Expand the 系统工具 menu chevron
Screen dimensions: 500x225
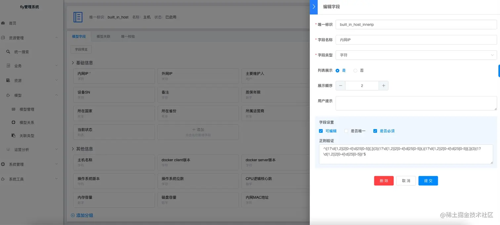[x=57, y=179]
